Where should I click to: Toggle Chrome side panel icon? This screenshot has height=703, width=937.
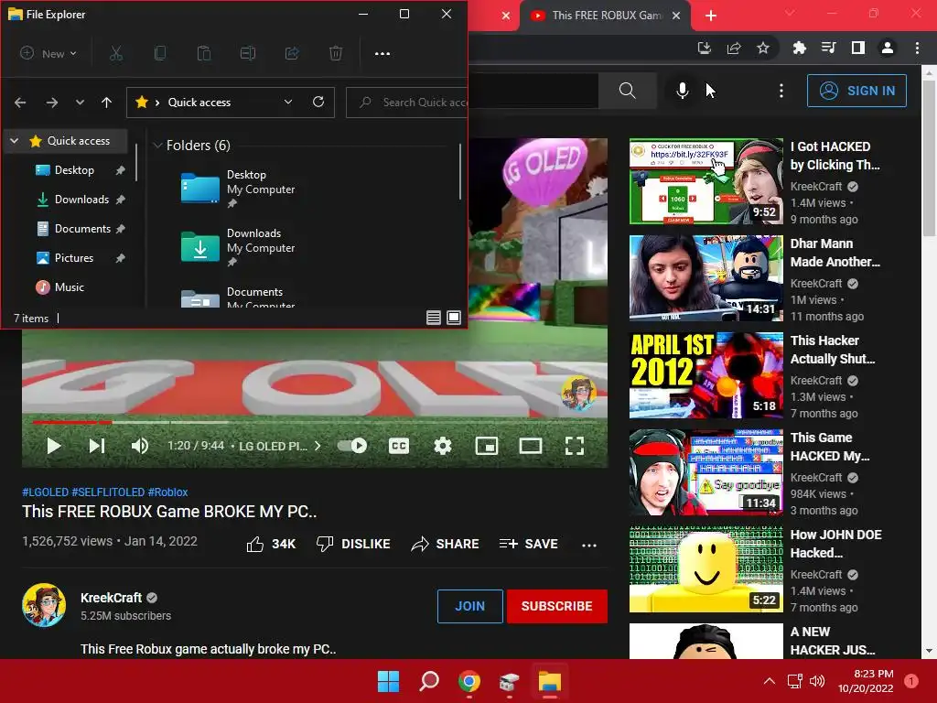[x=858, y=48]
